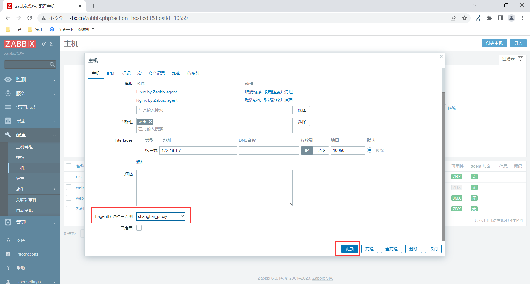Expand the 资产记录 menu chevron
Viewport: 530px width, 284px height.
(54, 108)
